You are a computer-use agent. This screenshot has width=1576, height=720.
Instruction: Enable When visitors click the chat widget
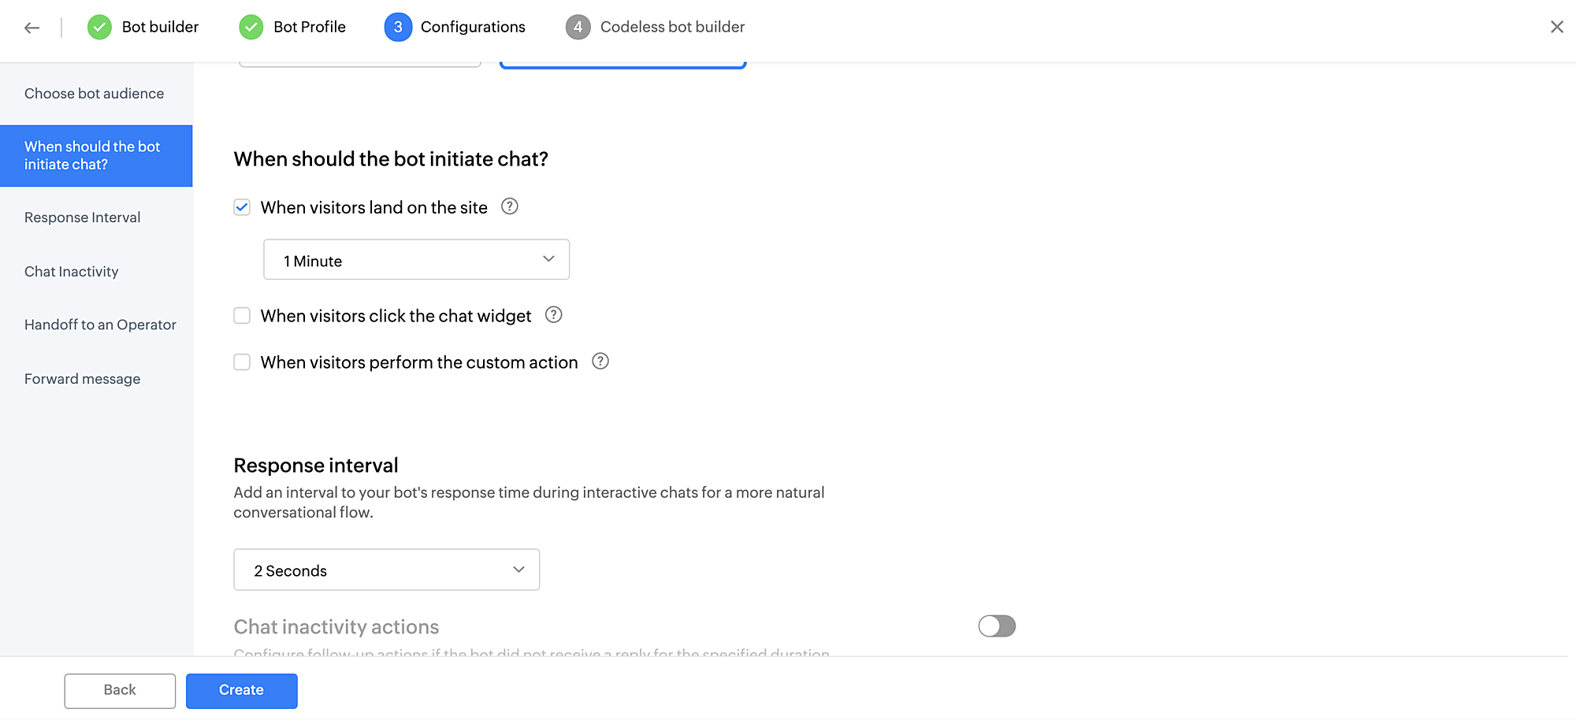tap(242, 316)
